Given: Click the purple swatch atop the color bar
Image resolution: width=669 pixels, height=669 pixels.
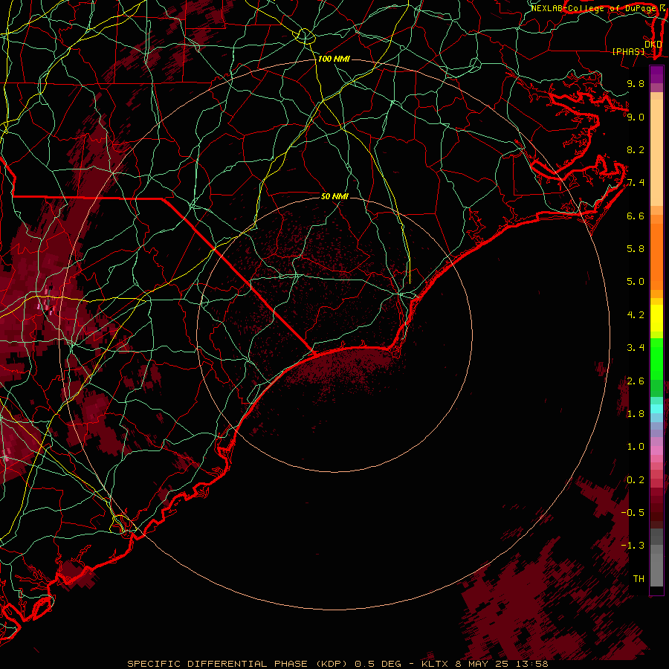Looking at the screenshot, I should (656, 74).
